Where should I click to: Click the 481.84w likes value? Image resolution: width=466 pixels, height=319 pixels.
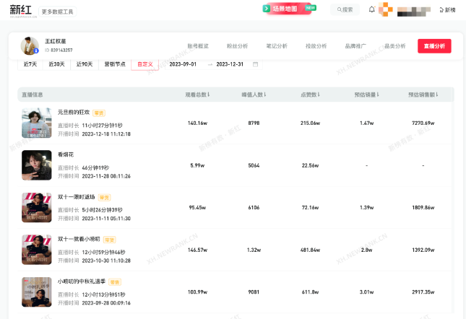pos(310,250)
